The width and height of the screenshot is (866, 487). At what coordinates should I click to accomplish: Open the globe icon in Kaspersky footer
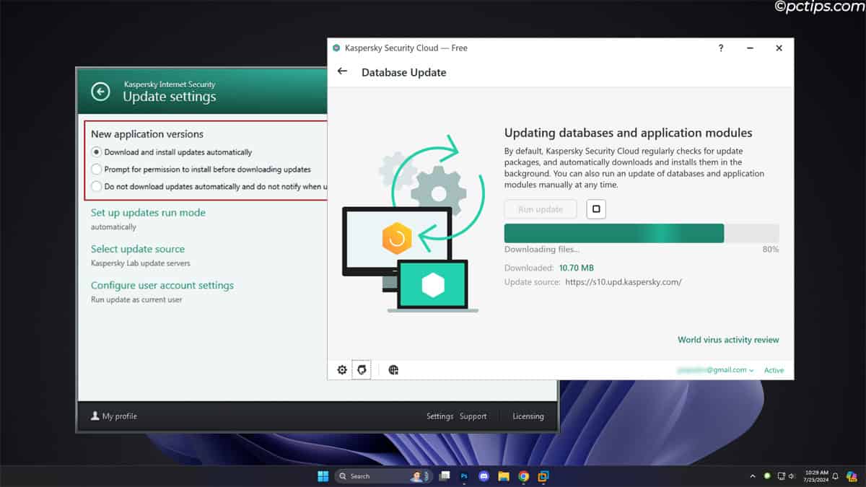393,370
